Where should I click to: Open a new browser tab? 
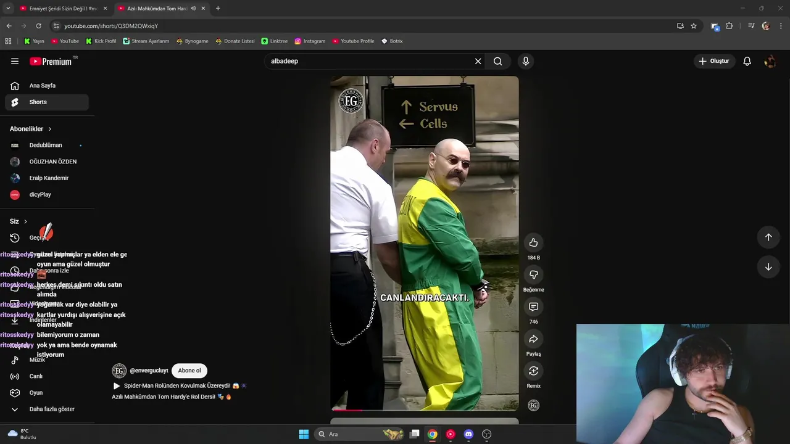[x=218, y=9]
